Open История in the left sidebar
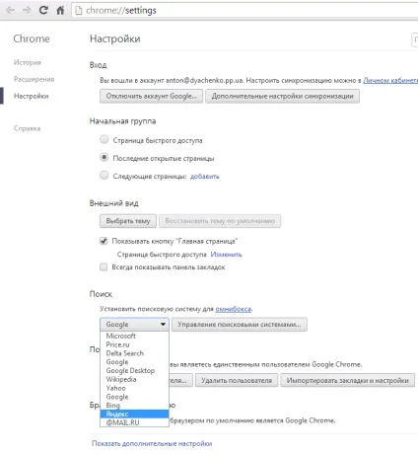The image size is (418, 454). click(x=28, y=62)
